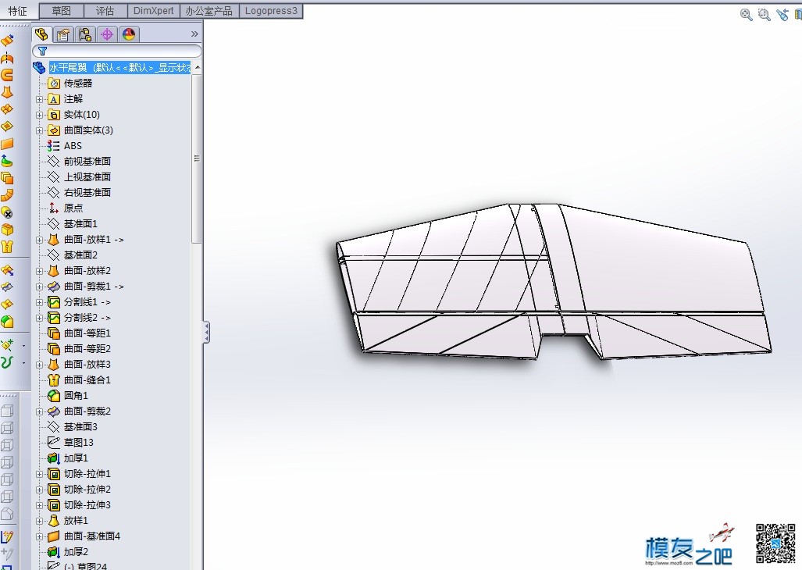Select the 右视基准面 plane
The width and height of the screenshot is (802, 570).
(80, 193)
